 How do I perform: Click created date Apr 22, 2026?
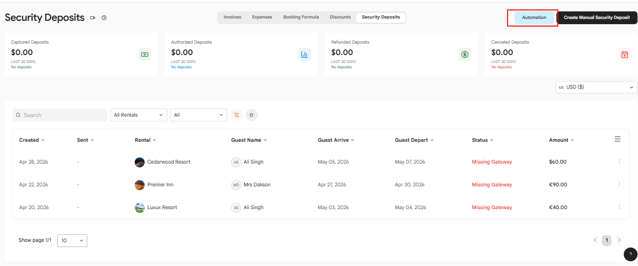[34, 184]
